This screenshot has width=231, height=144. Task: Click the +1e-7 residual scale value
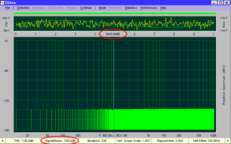pyautogui.click(x=224, y=18)
